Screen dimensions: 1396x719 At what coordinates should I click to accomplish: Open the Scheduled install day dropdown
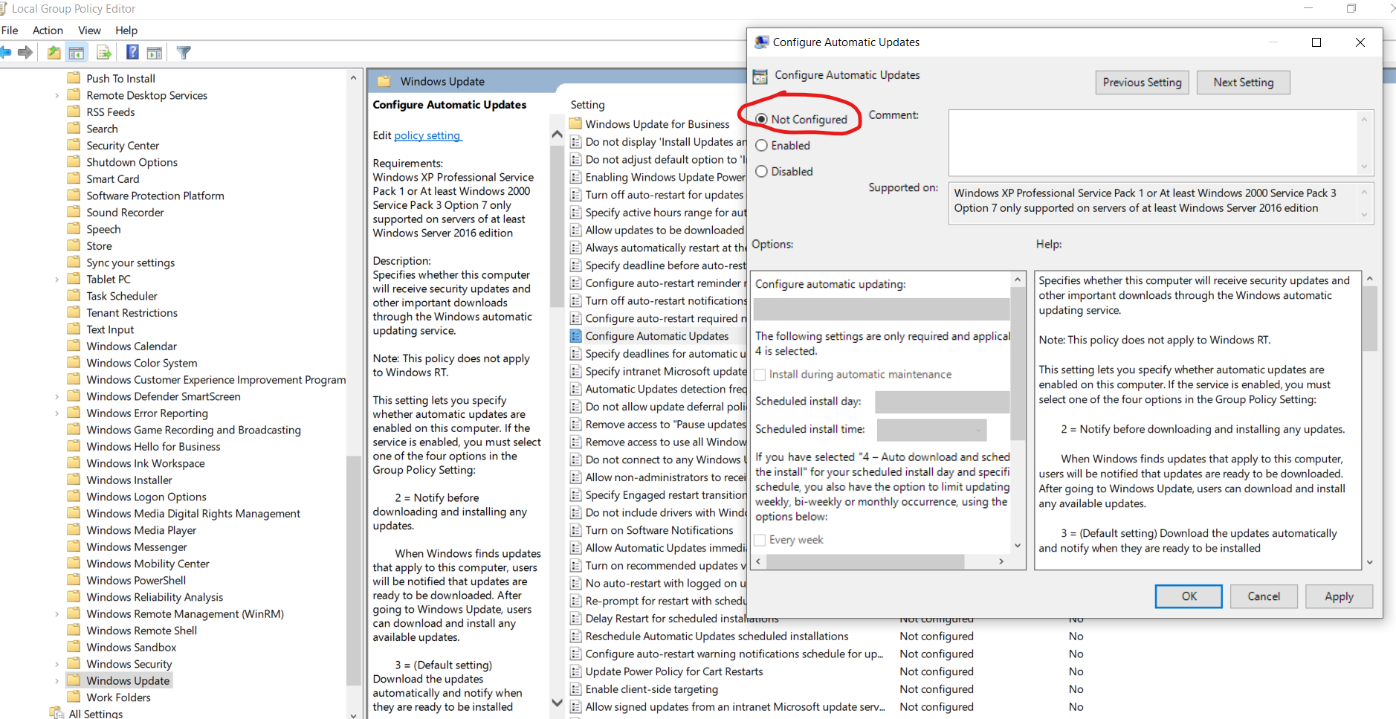(x=943, y=402)
